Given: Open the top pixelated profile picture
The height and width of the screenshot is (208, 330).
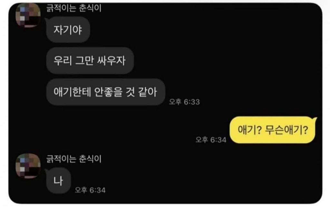Looking at the screenshot, I should click(28, 15).
